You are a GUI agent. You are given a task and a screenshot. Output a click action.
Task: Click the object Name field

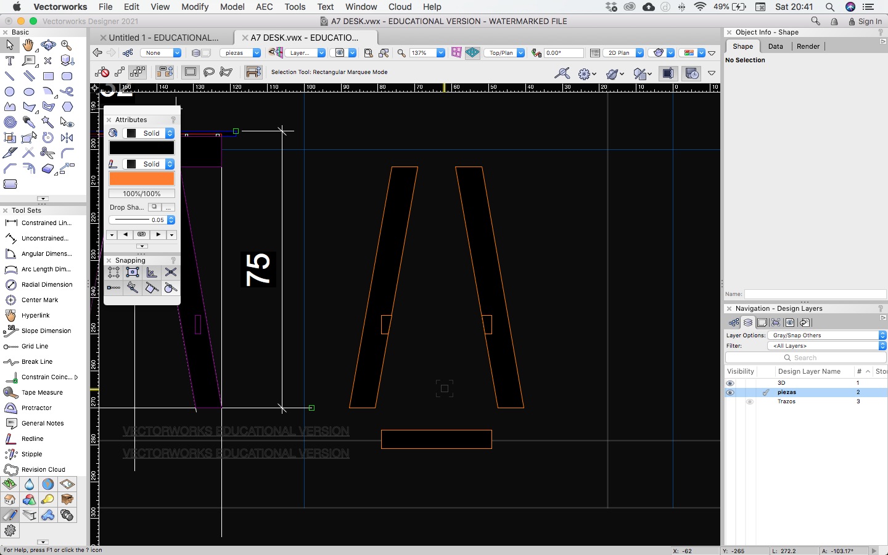click(815, 294)
